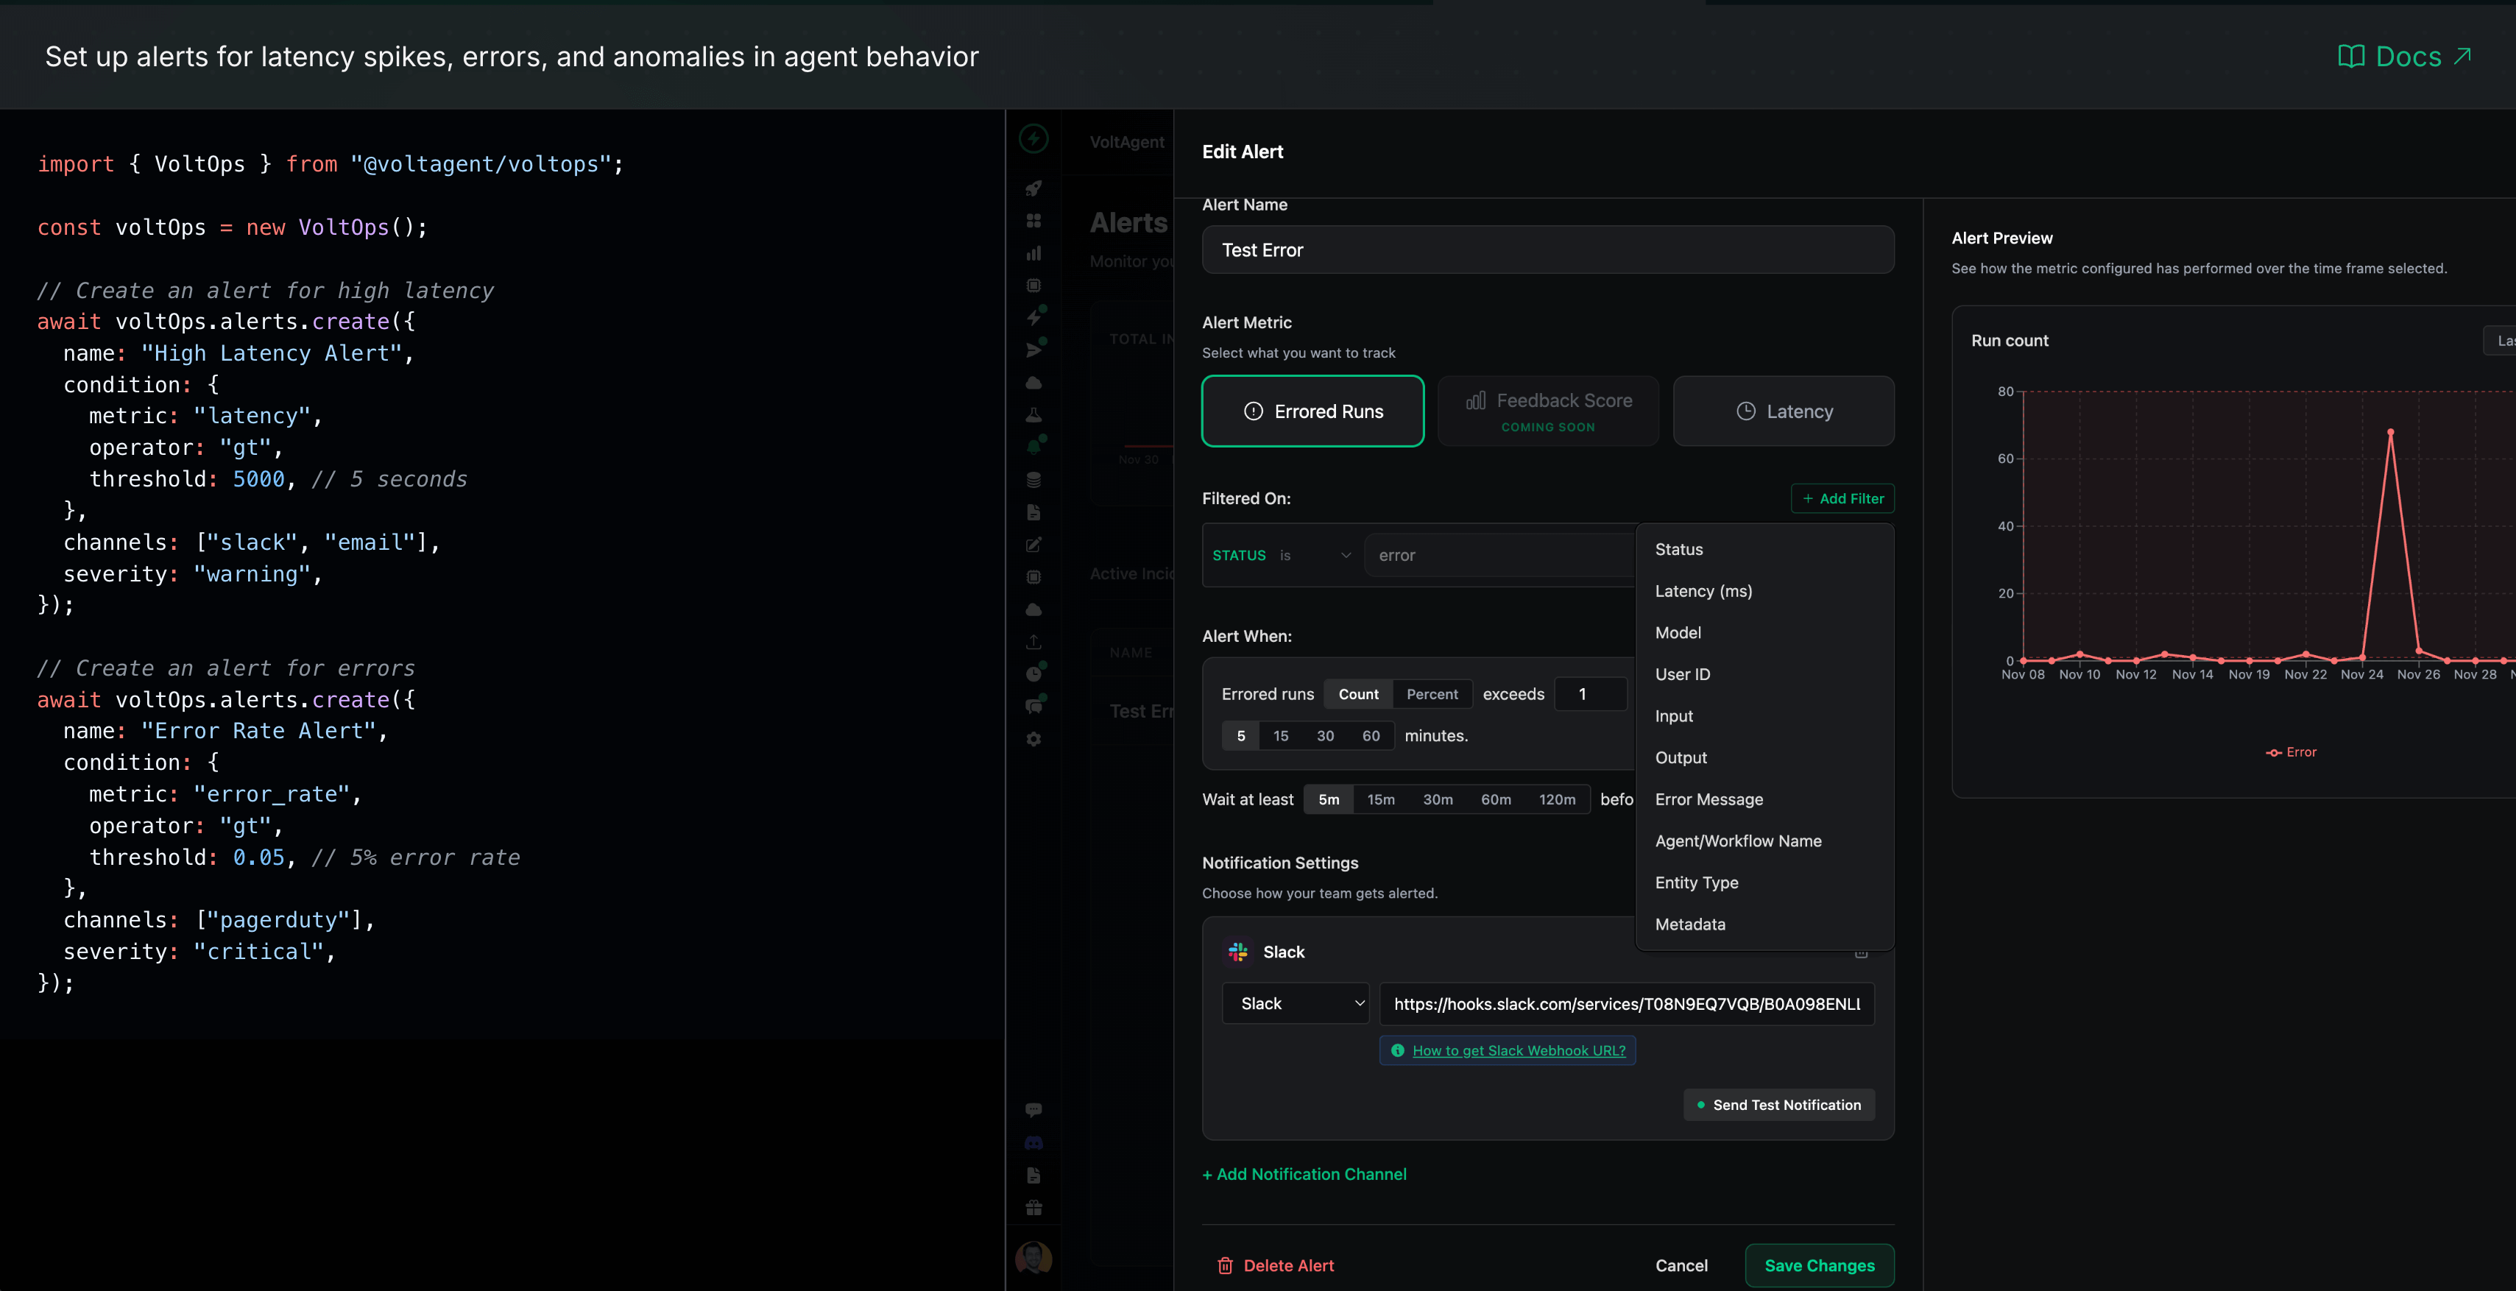This screenshot has height=1291, width=2516.
Task: Click the gift icon in the lower sidebar
Action: pyautogui.click(x=1033, y=1207)
